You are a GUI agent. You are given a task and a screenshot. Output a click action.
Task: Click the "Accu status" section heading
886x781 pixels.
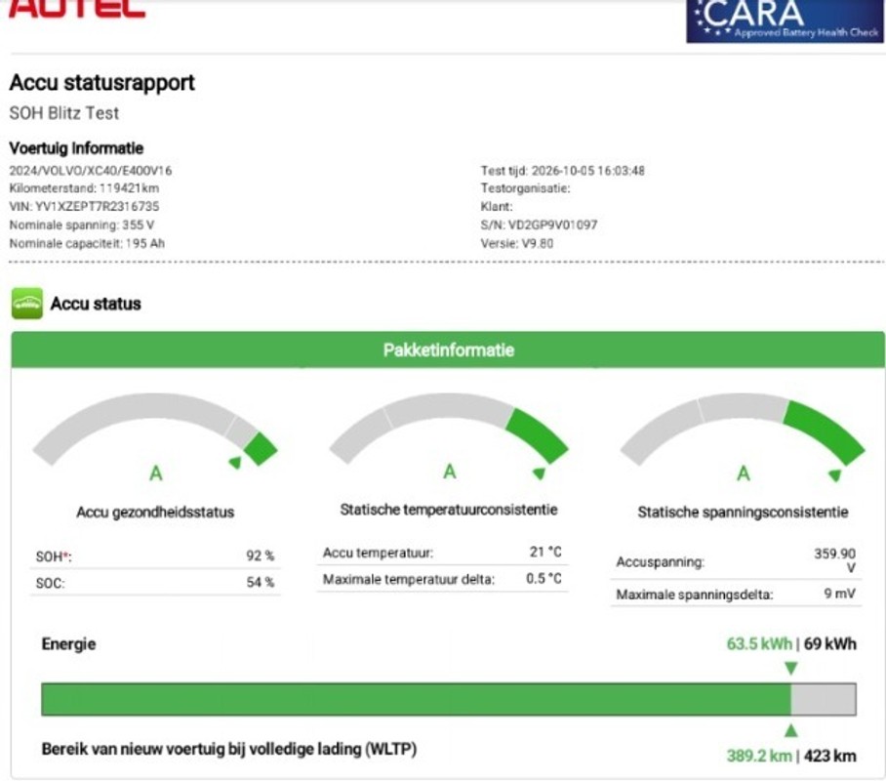96,304
